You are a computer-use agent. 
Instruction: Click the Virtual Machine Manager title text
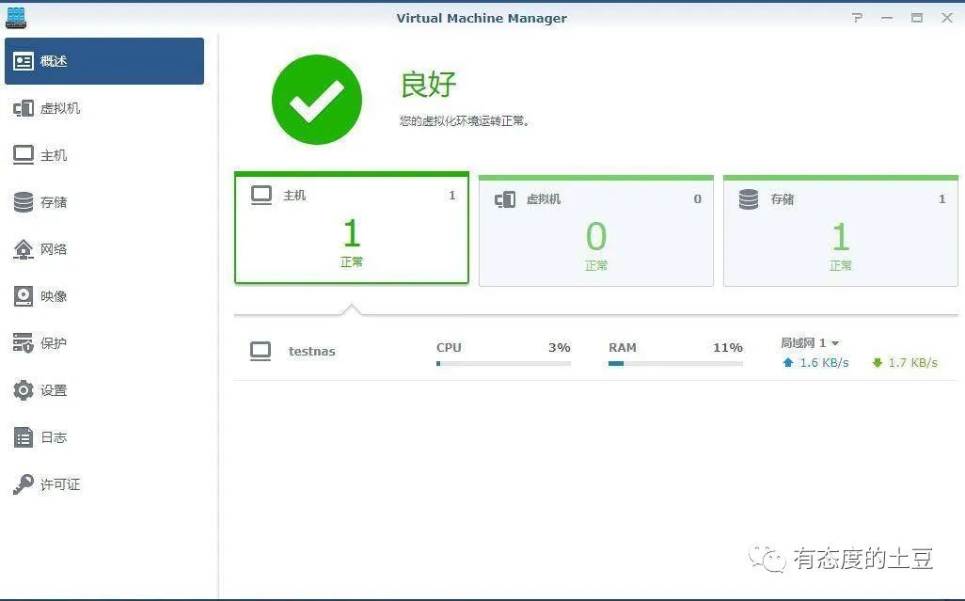coord(482,18)
